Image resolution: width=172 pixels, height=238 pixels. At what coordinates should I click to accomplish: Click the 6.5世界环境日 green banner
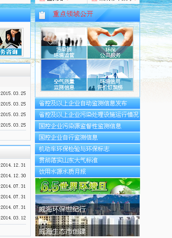coord(87,186)
